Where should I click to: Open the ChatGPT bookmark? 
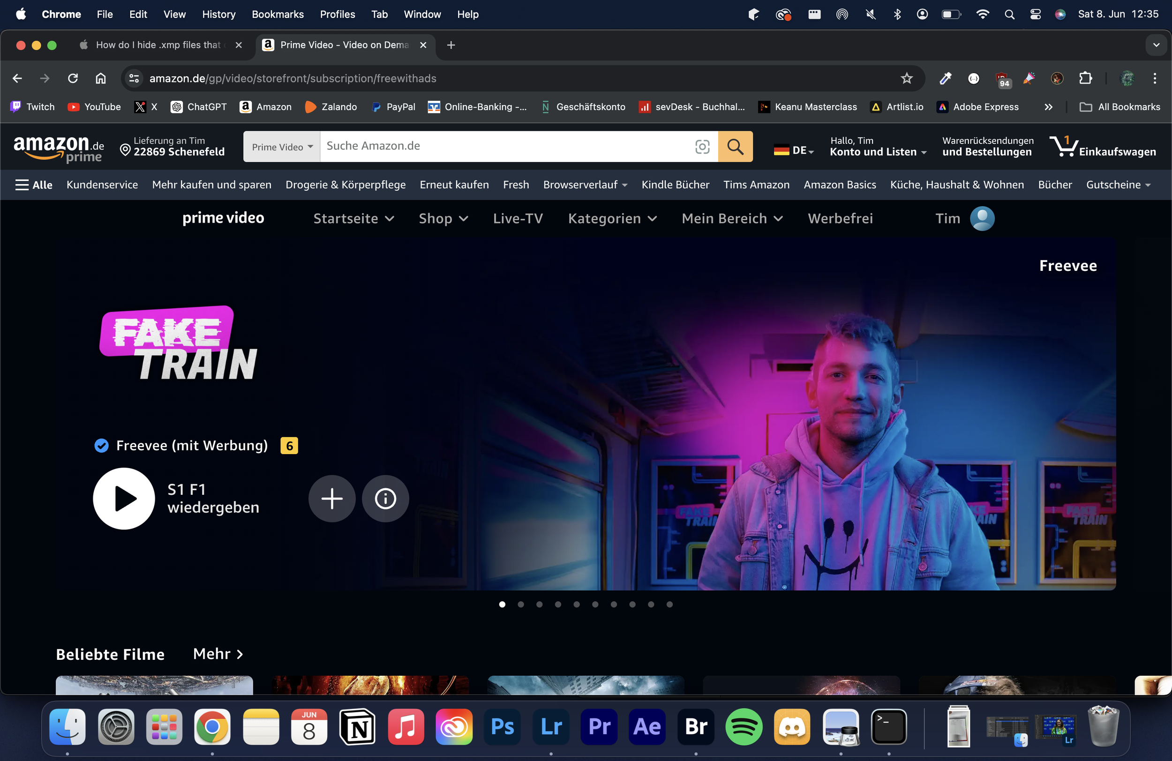(x=199, y=107)
